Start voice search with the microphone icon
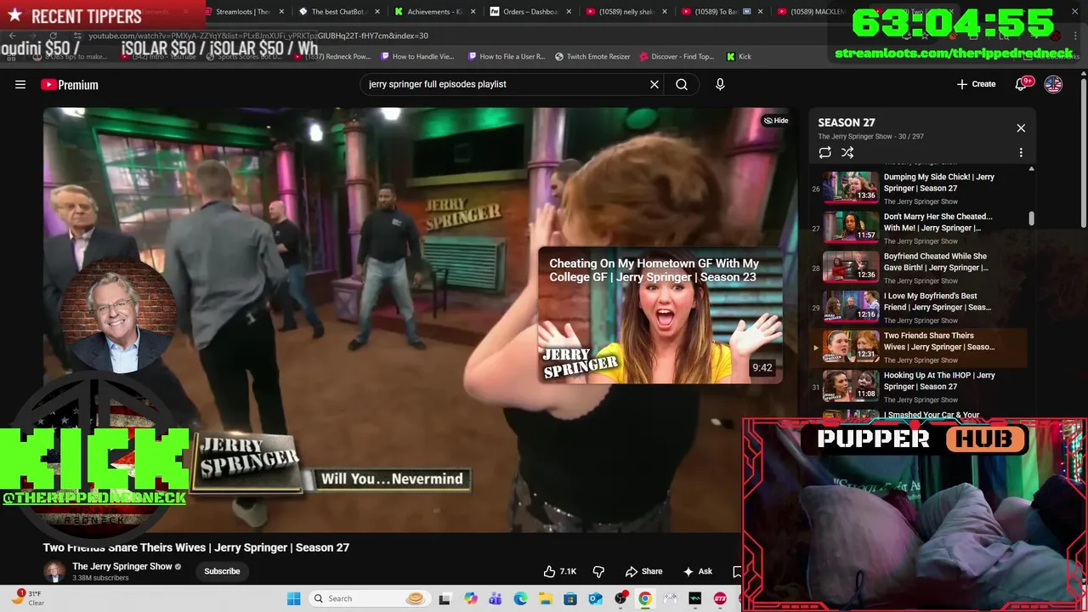The width and height of the screenshot is (1088, 612). pyautogui.click(x=720, y=84)
